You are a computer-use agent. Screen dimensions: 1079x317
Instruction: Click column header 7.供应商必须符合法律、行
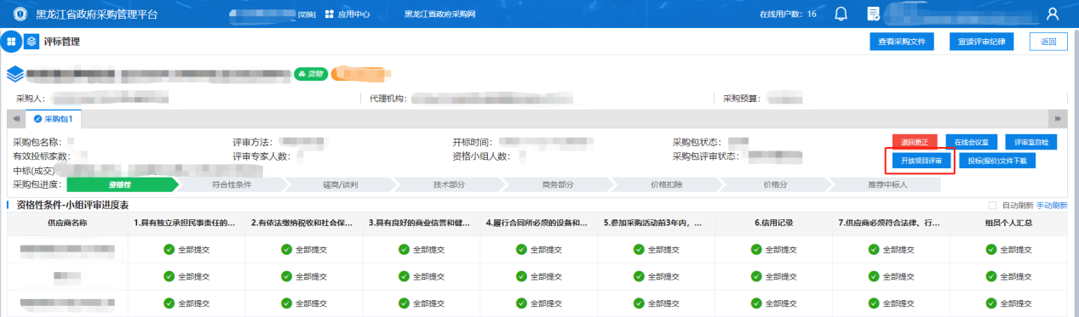(892, 223)
